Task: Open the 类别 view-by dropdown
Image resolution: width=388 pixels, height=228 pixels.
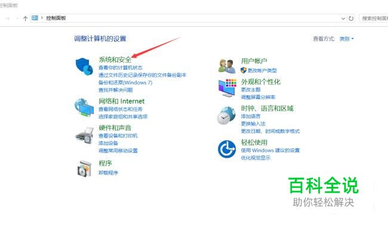Action: pos(346,39)
